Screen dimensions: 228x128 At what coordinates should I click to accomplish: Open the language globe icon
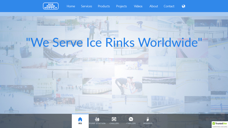(183, 6)
